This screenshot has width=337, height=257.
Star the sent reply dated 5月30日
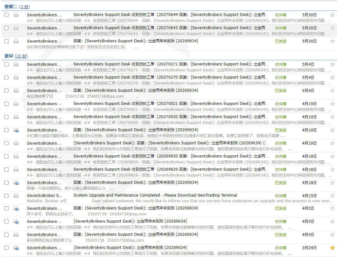tap(332, 41)
